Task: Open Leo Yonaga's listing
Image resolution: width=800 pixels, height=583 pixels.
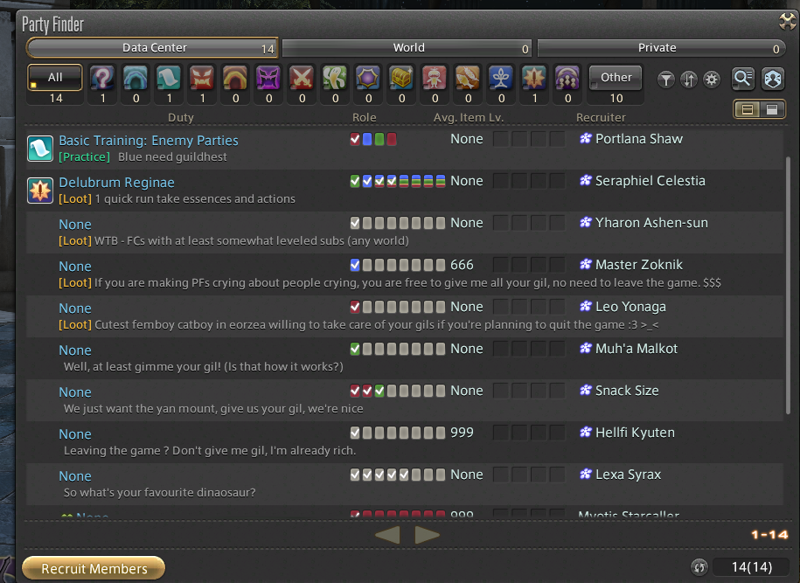Action: point(405,316)
